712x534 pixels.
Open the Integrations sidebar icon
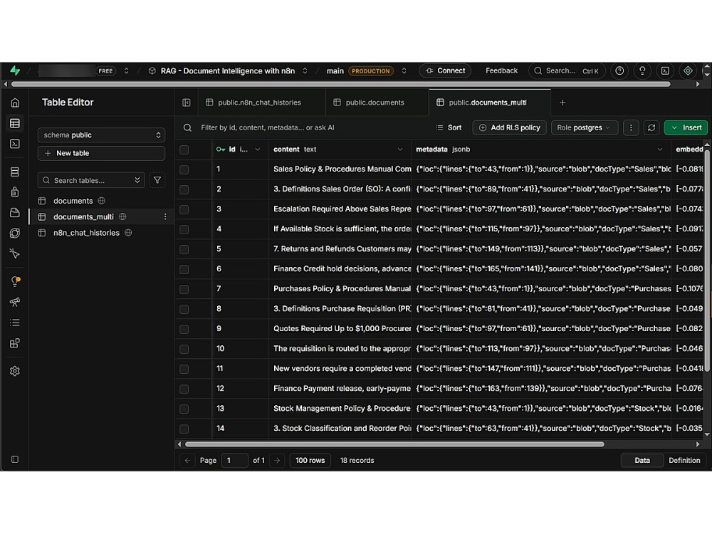pos(15,343)
